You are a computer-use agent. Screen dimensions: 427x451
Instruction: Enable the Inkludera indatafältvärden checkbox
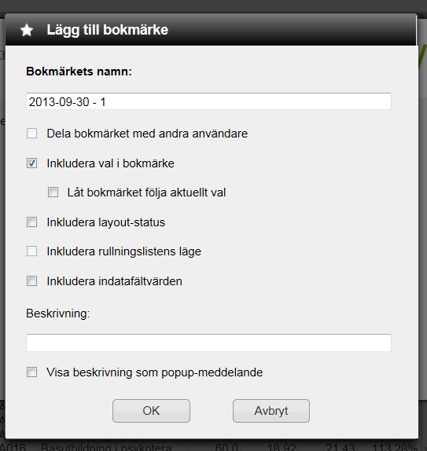click(x=31, y=281)
